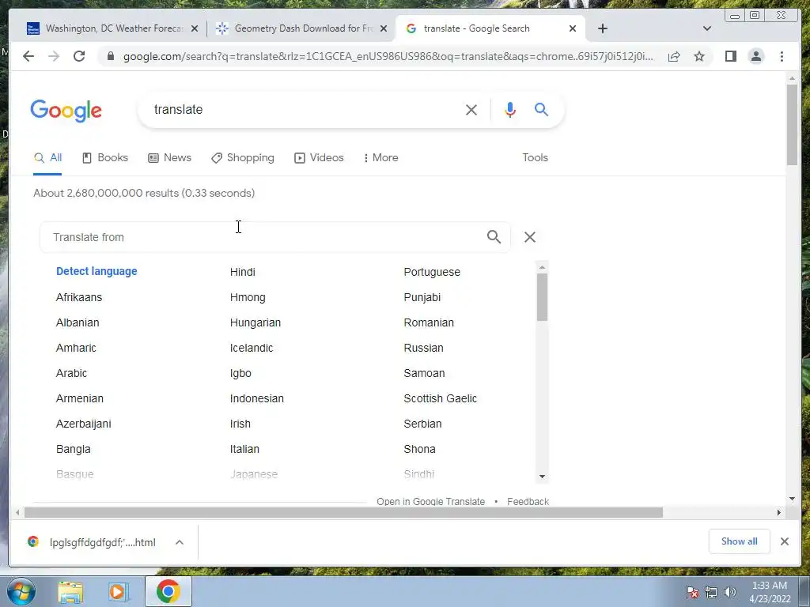Viewport: 810px width, 607px height.
Task: Expand download item options chevron
Action: coord(180,542)
